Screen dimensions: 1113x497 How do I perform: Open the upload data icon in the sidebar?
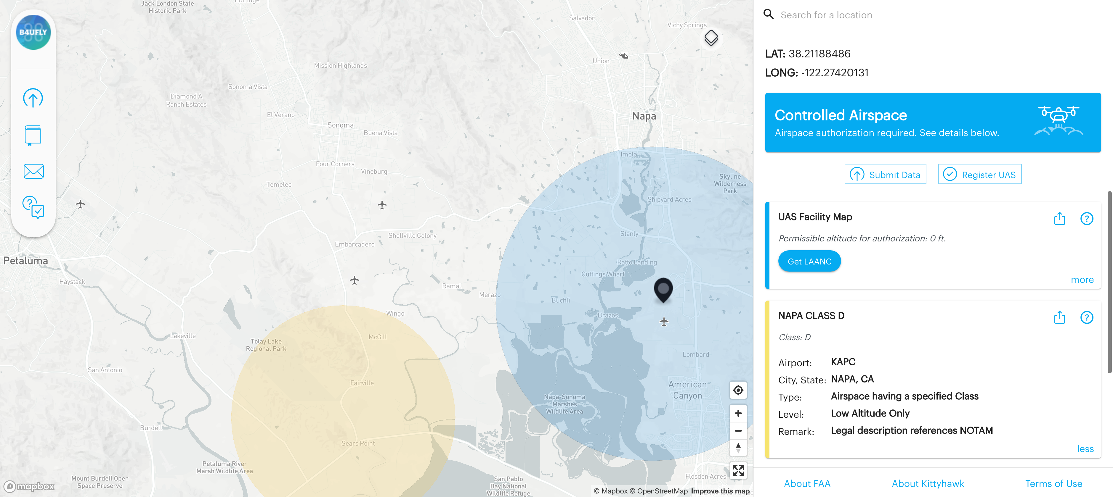[x=33, y=98]
